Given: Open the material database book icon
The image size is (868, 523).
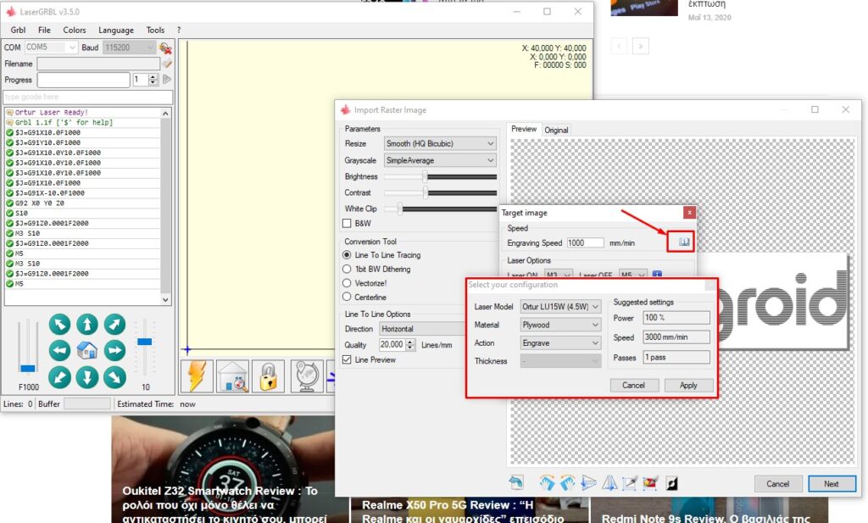Looking at the screenshot, I should (684, 242).
